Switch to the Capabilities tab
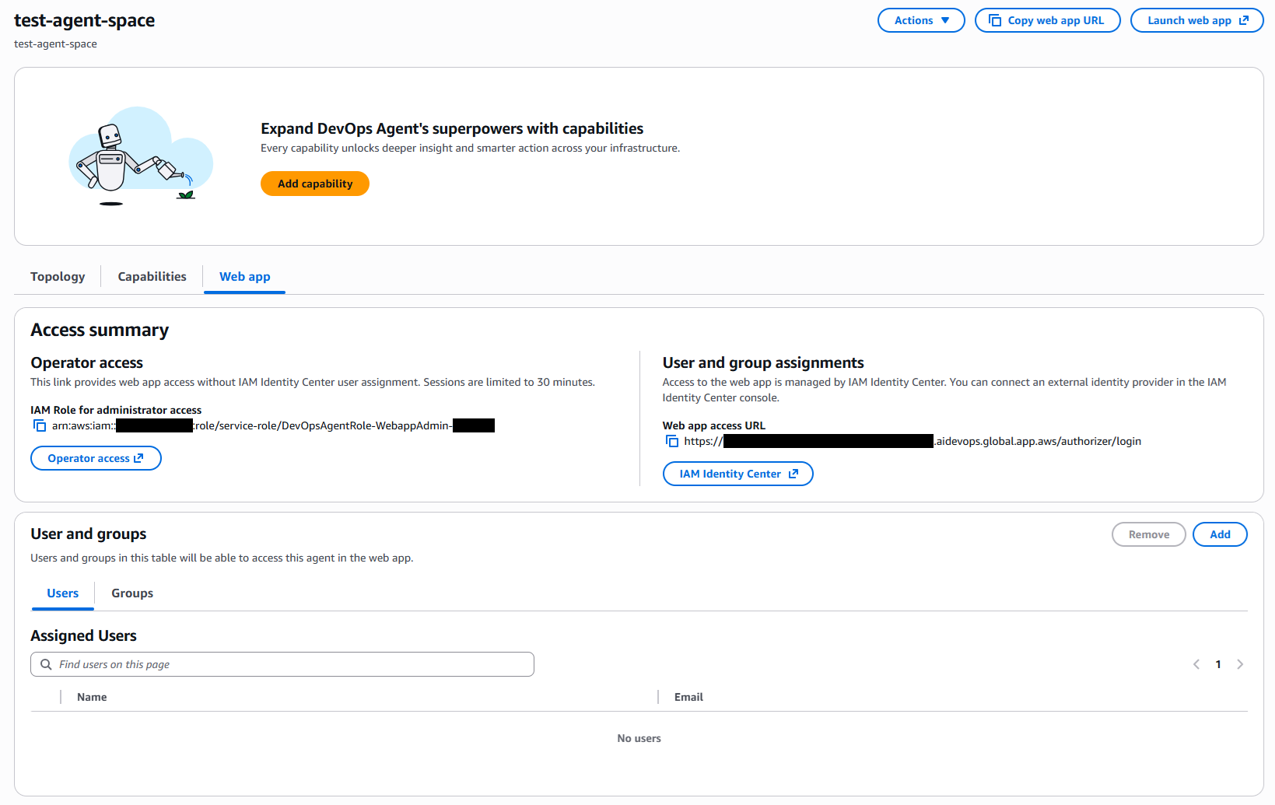 click(x=152, y=276)
